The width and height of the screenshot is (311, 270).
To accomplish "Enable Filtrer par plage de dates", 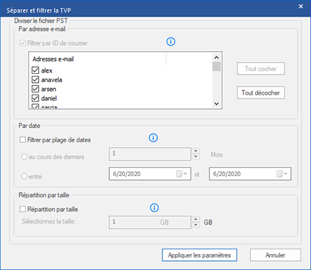I will coord(23,139).
